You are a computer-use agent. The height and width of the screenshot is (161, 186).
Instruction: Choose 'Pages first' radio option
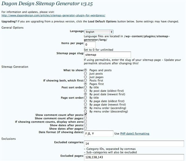tap(86, 84)
